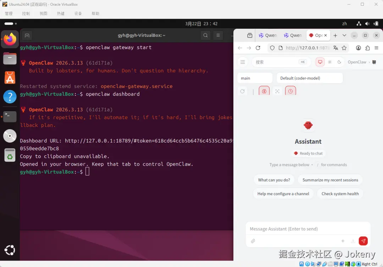Open Firefox application menu
Screen dimensions: 383x267
(376, 48)
